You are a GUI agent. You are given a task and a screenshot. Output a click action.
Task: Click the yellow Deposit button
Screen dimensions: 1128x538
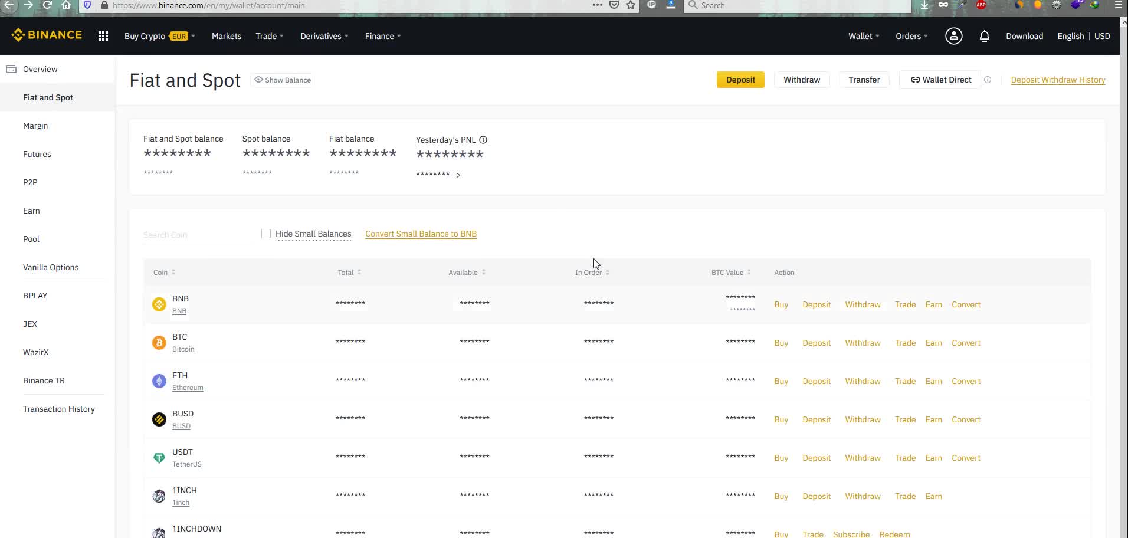point(740,80)
